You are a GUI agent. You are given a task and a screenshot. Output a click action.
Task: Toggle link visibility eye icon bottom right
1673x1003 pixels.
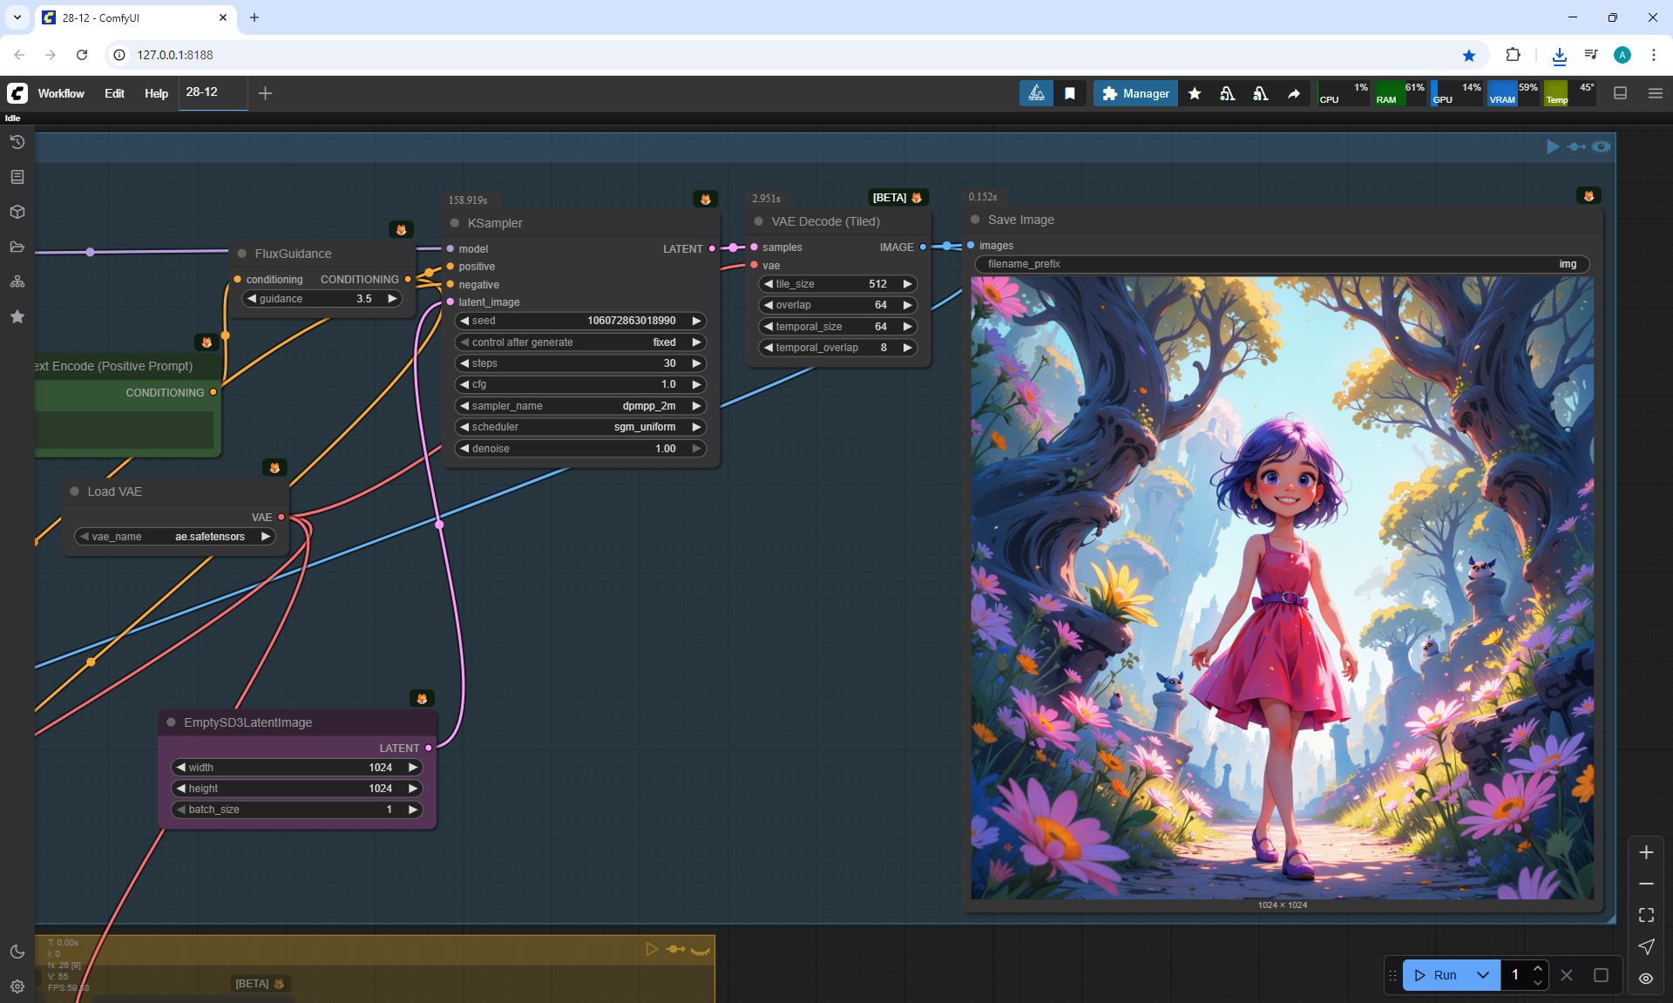pos(1646,978)
